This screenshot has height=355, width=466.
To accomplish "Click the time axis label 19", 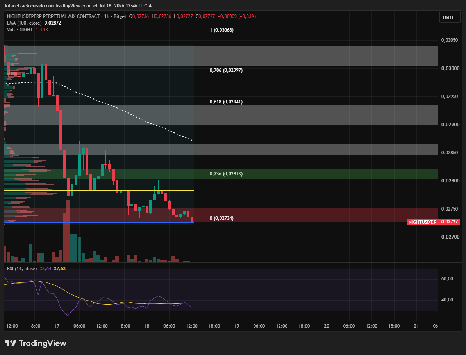I will coord(237,326).
